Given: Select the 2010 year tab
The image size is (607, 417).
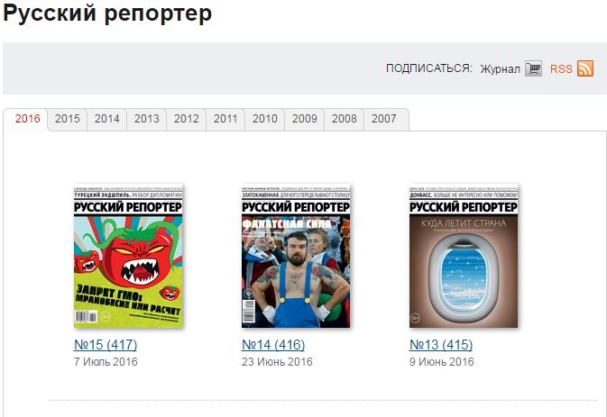Looking at the screenshot, I should (x=265, y=119).
